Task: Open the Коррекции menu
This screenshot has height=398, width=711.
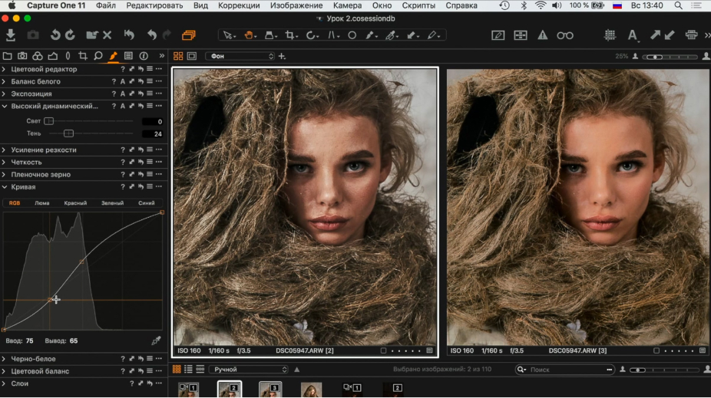Action: (239, 5)
